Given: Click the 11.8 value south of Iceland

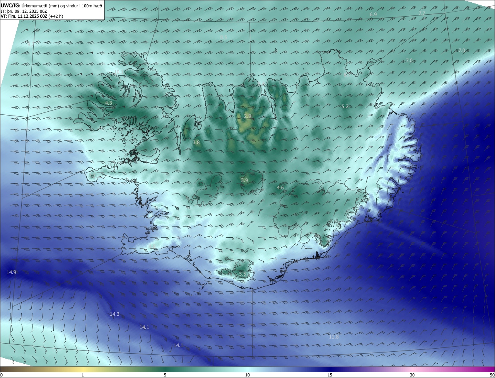Looking at the screenshot, I should coord(334,337).
